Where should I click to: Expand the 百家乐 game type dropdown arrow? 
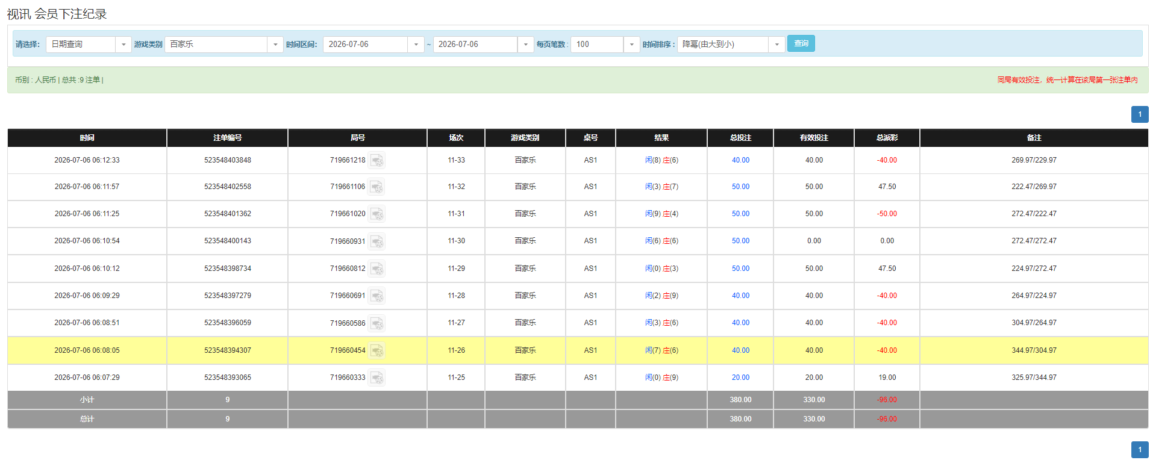pos(275,45)
